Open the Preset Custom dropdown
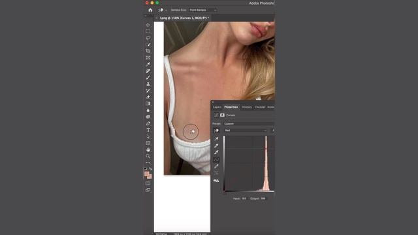 pos(249,123)
